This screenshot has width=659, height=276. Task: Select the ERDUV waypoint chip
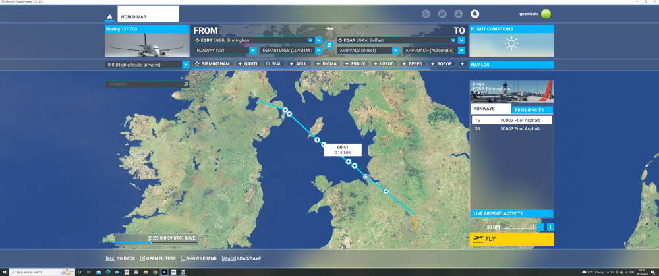coord(355,63)
